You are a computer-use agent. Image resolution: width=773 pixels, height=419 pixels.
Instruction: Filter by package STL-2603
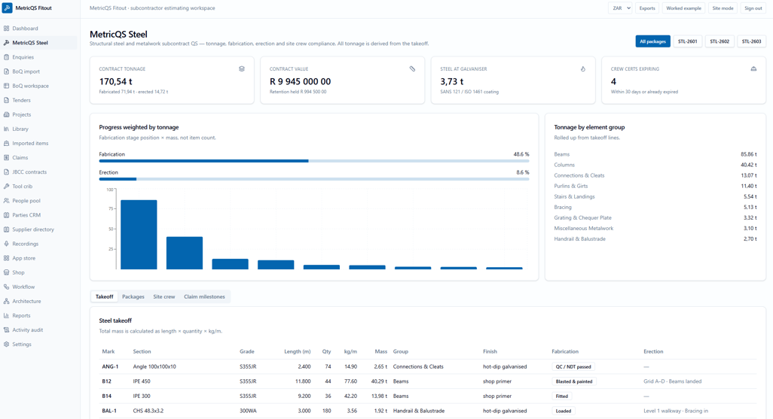[x=751, y=41]
